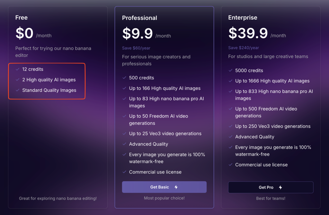Click the lightning bolt on Get Pro
This screenshot has width=329, height=215.
280,187
